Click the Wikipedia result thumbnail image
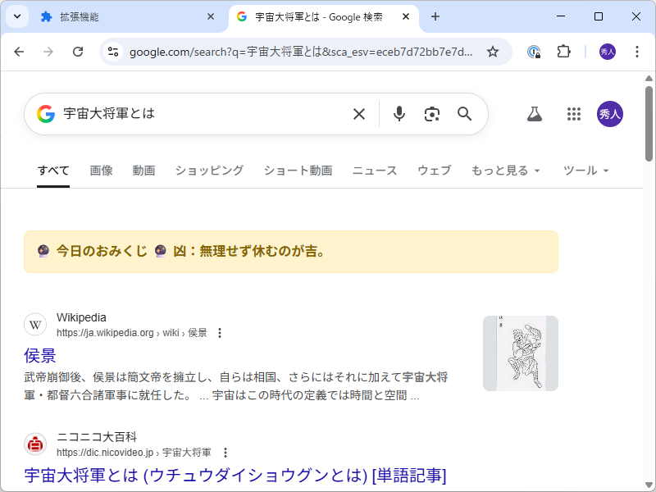The image size is (656, 492). tap(520, 353)
